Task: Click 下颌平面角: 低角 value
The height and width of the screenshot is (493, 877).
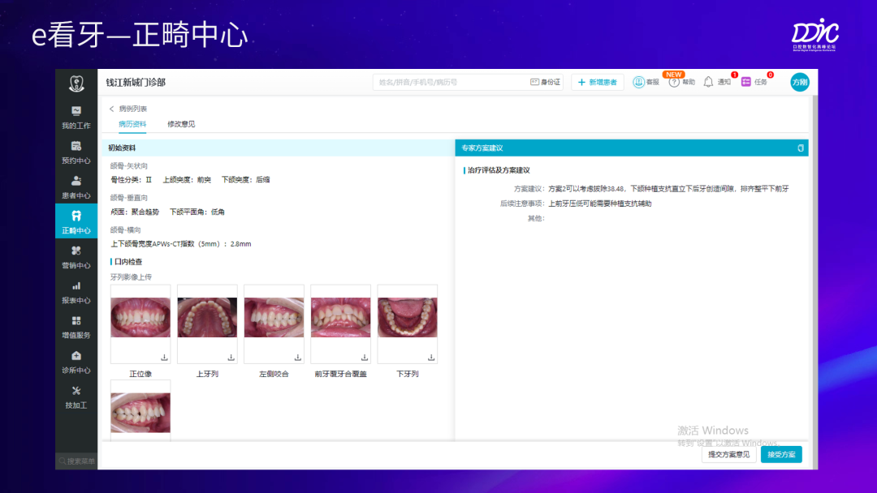Action: click(197, 212)
